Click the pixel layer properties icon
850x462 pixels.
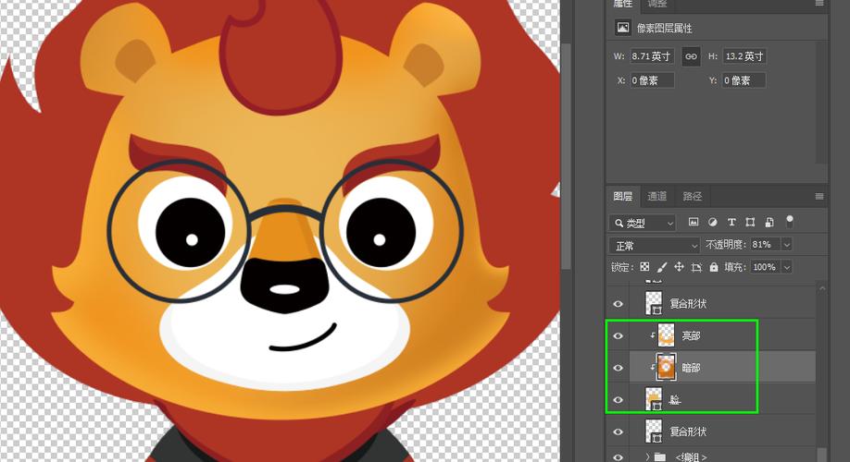[623, 28]
